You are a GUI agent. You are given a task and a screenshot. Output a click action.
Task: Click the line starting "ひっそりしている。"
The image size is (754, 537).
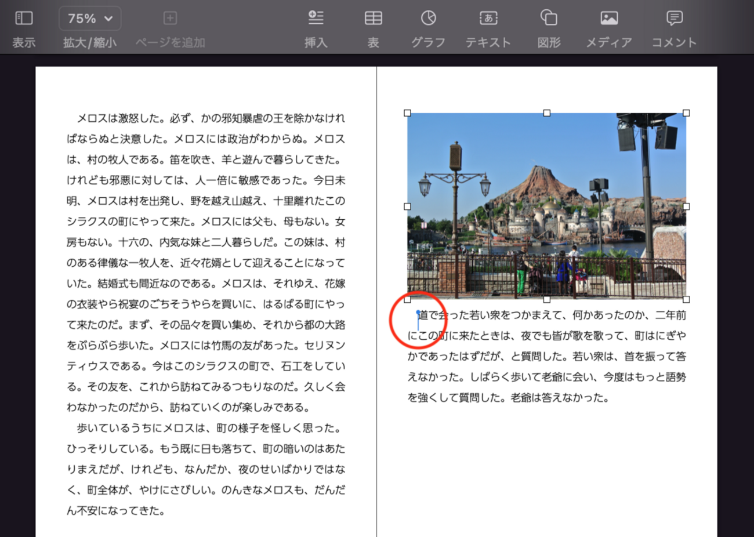click(x=206, y=449)
